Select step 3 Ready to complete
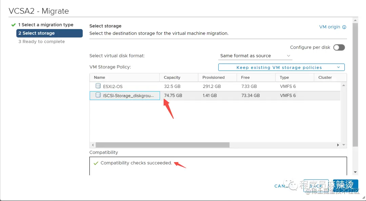Viewport: 366px width, 201px height. click(x=42, y=42)
